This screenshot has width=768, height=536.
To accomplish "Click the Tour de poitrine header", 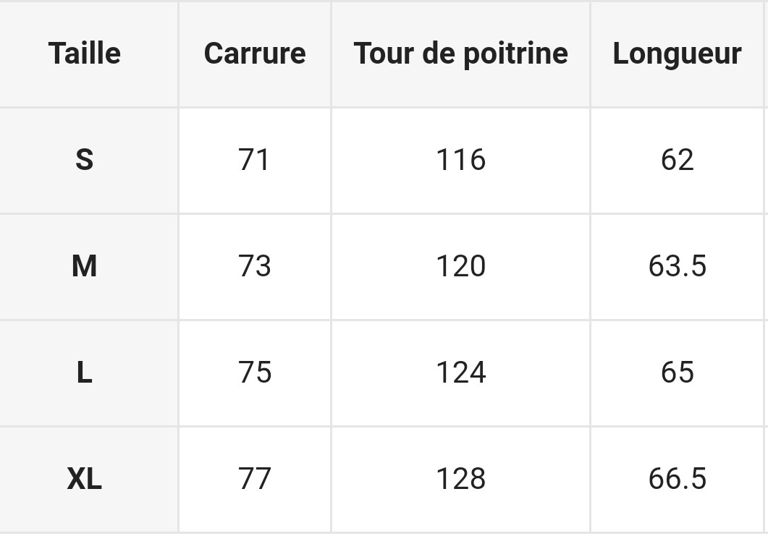I will 460,54.
